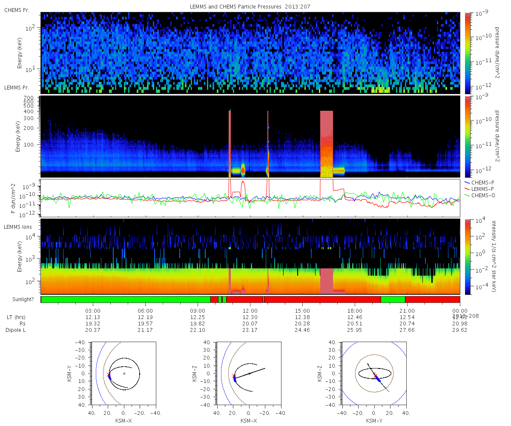Click the wide saturated pink block in LEMMS panel

coord(326,144)
